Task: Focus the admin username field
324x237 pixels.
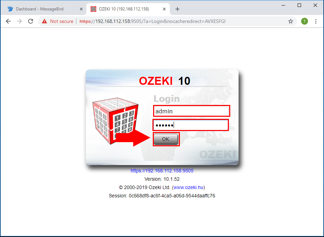Action: pos(191,111)
